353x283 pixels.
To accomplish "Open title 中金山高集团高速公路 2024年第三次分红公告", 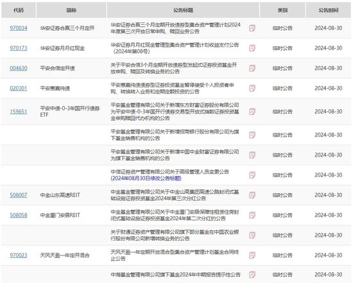I will click(x=175, y=195).
